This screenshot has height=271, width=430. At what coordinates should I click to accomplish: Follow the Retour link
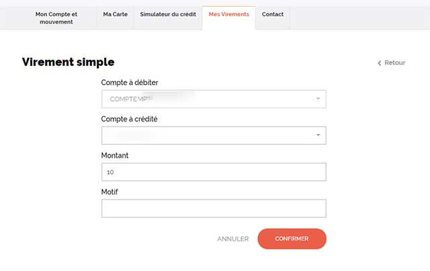coord(391,62)
